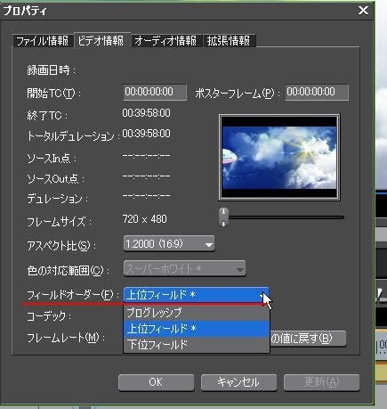Click the キャンセル button
The height and width of the screenshot is (409, 387).
pyautogui.click(x=238, y=382)
